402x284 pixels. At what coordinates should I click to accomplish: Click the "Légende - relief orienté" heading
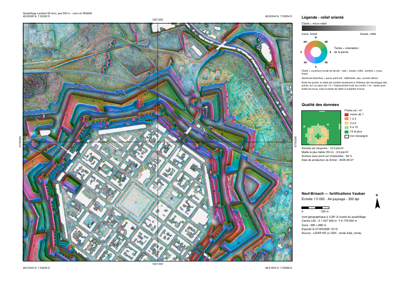[322, 18]
